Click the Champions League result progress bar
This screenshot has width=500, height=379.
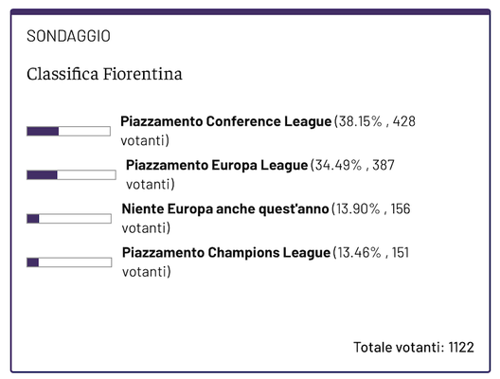pos(69,262)
